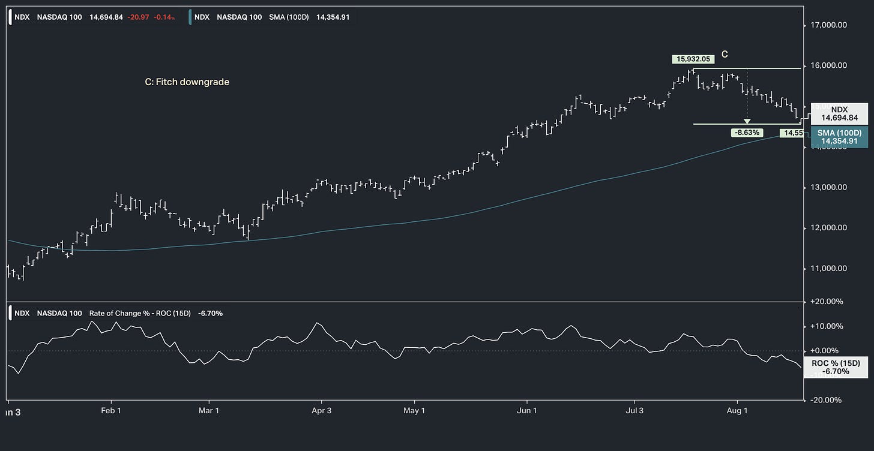Click the white NDX legend color marker

click(10, 17)
